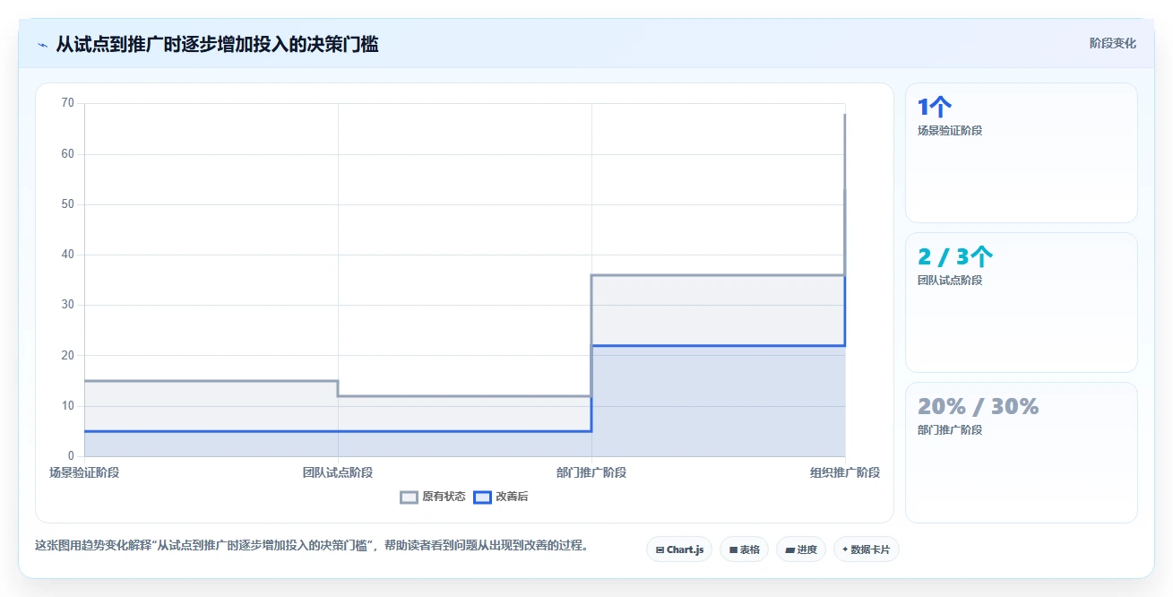Click the y-axis value 60
The width and height of the screenshot is (1173, 597).
pyautogui.click(x=67, y=154)
